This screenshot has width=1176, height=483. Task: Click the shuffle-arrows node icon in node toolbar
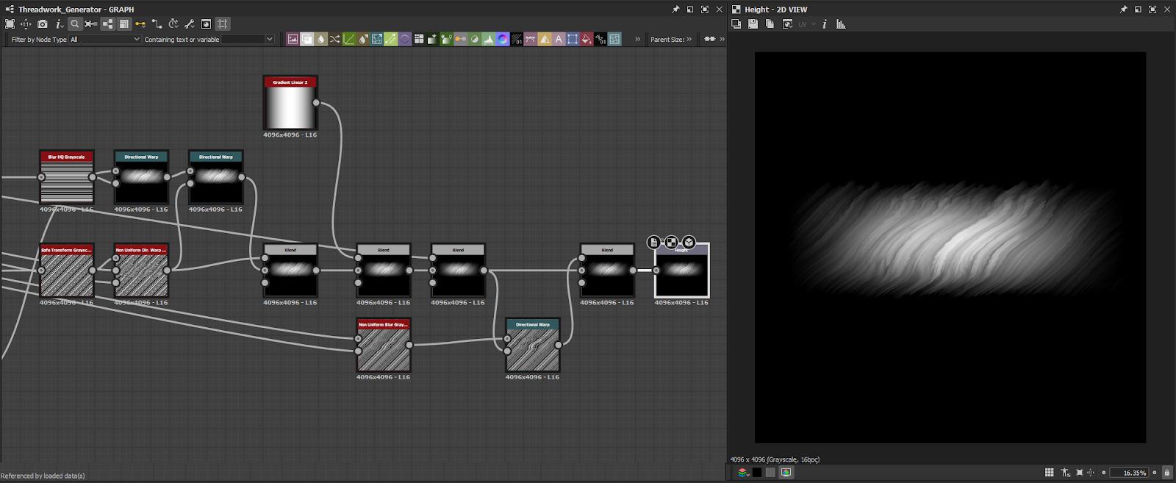pyautogui.click(x=335, y=39)
